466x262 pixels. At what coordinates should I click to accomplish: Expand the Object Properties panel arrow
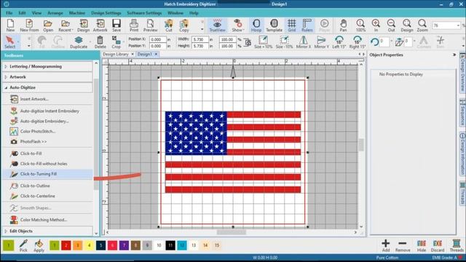(454, 55)
